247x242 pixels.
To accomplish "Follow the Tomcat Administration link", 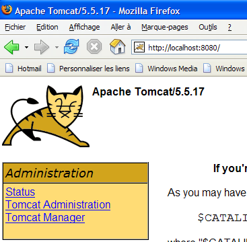I will click(x=58, y=204).
